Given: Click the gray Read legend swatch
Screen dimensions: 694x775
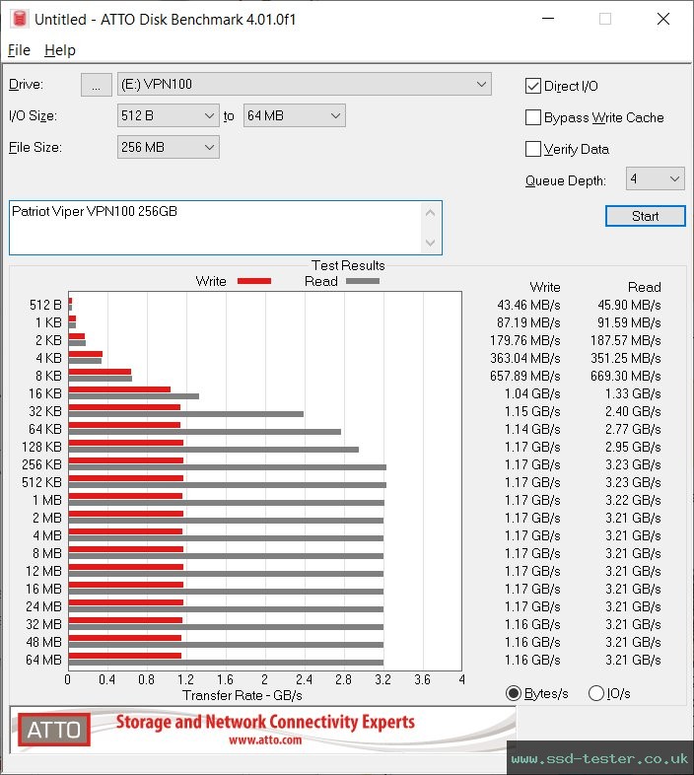Looking at the screenshot, I should [x=363, y=281].
